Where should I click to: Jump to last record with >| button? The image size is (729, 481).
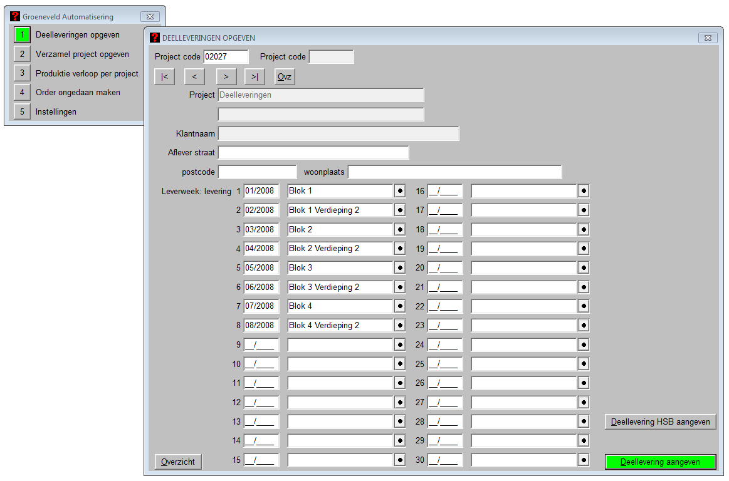pyautogui.click(x=254, y=76)
